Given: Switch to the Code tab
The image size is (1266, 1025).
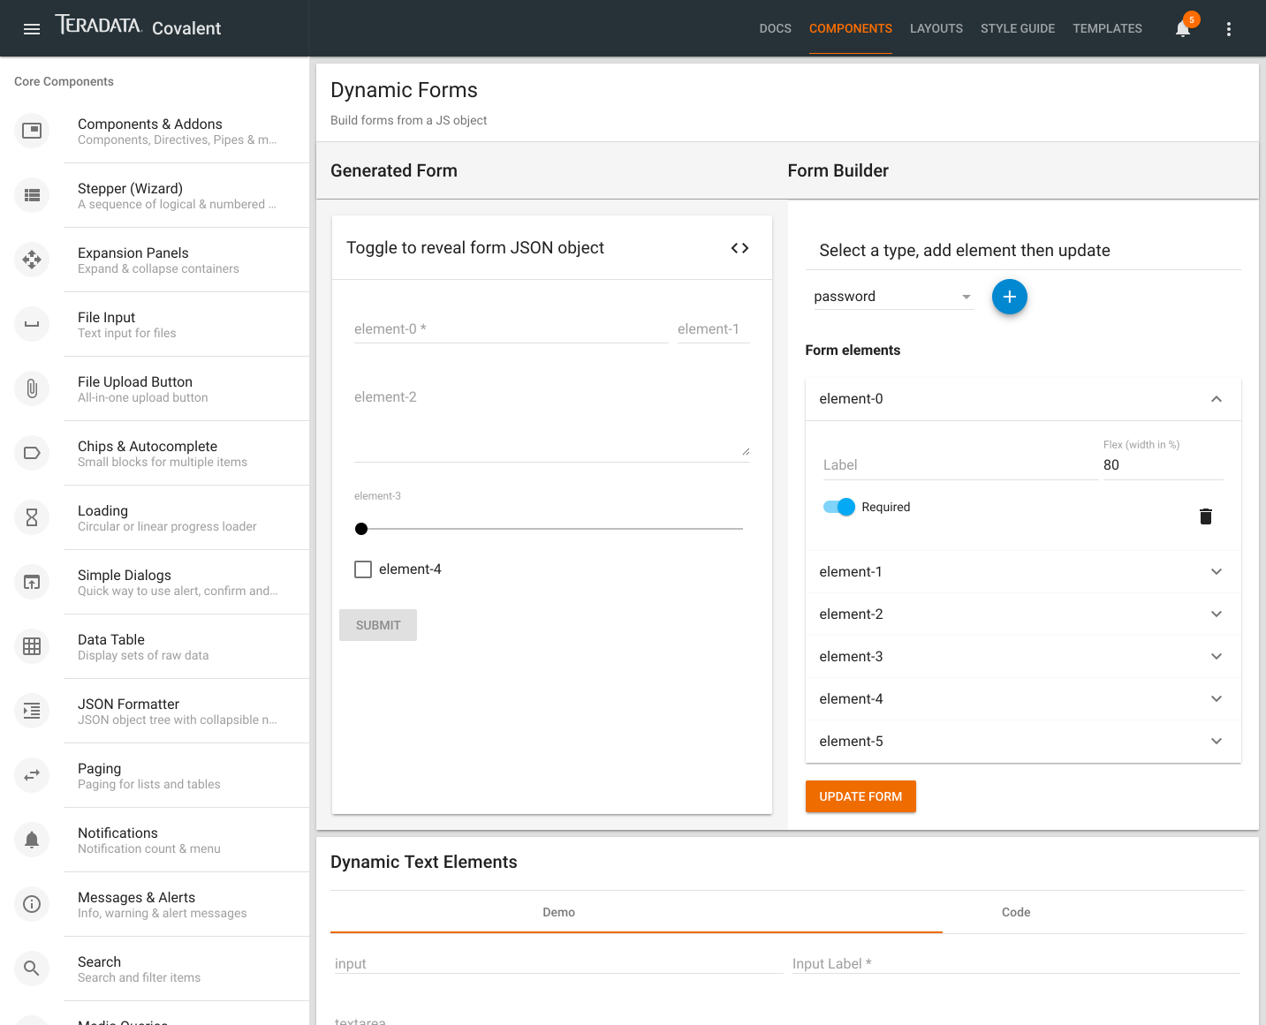Looking at the screenshot, I should point(1016,912).
